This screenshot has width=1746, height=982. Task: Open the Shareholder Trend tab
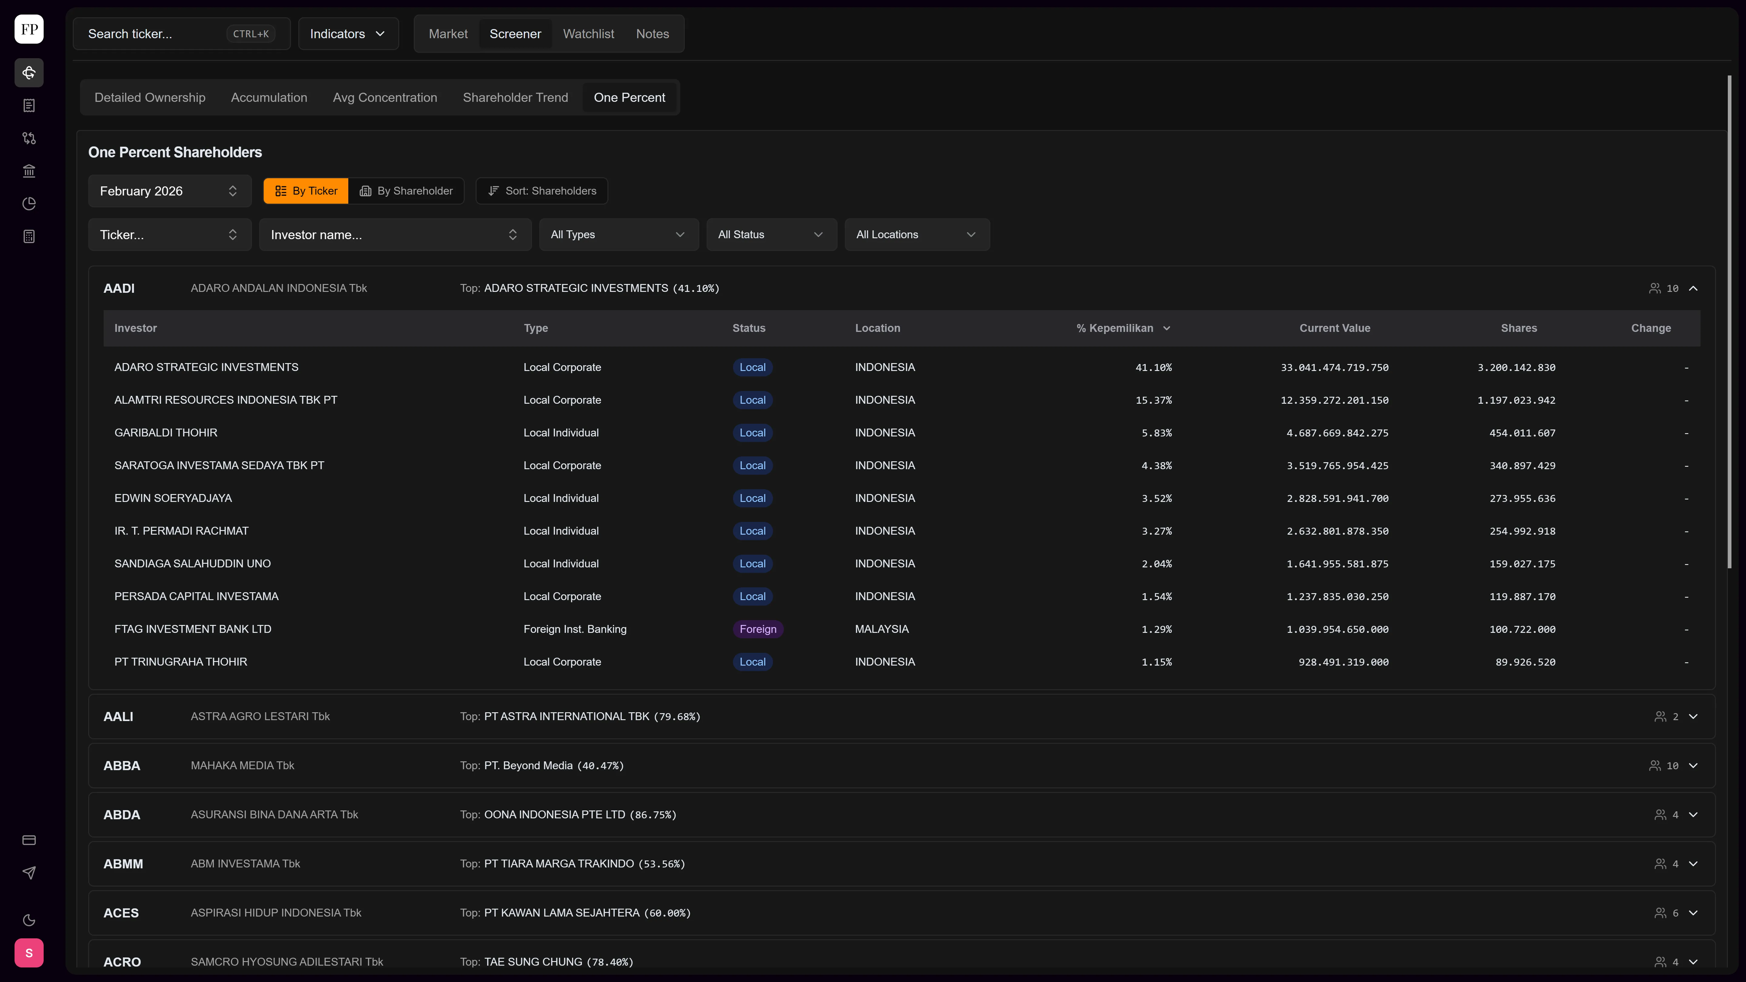[x=515, y=98]
